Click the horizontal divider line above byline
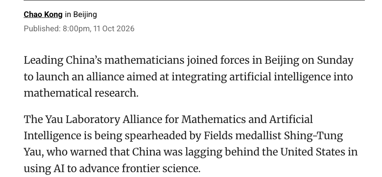 (194, 0)
